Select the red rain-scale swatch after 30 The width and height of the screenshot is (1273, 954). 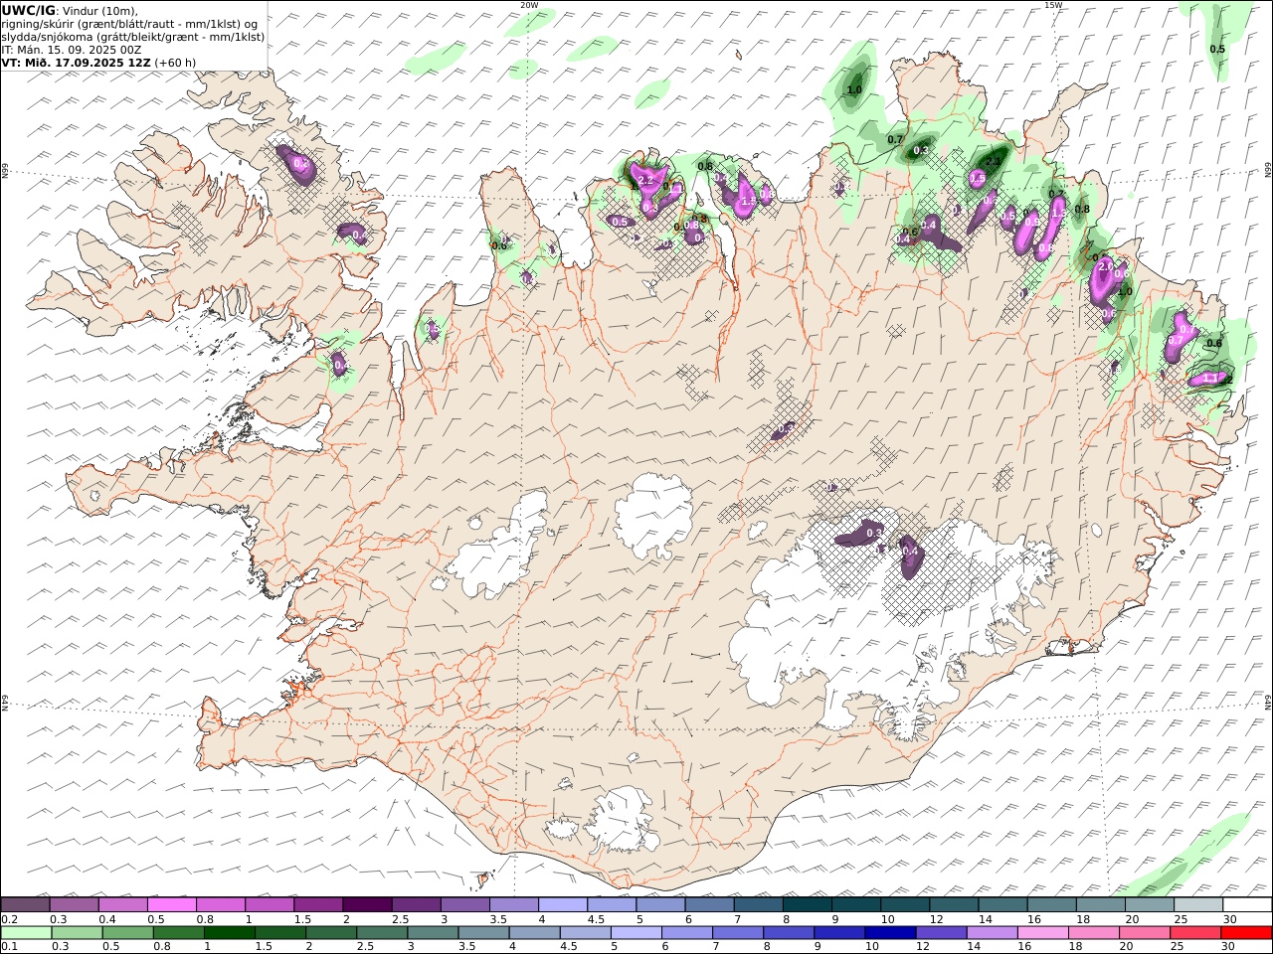pyautogui.click(x=1247, y=932)
